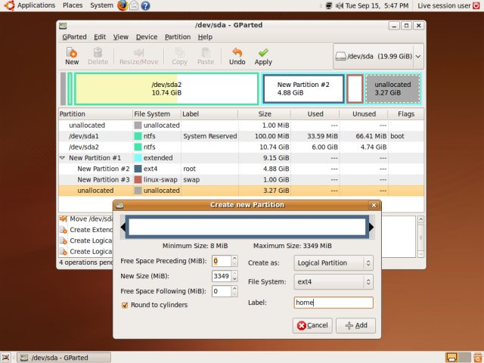Screen dimensions: 484x363
Task: Increase Free Space Following value
Action: pos(234,288)
